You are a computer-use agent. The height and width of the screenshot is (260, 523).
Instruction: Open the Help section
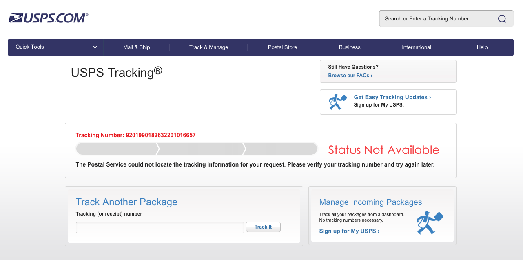pyautogui.click(x=482, y=47)
